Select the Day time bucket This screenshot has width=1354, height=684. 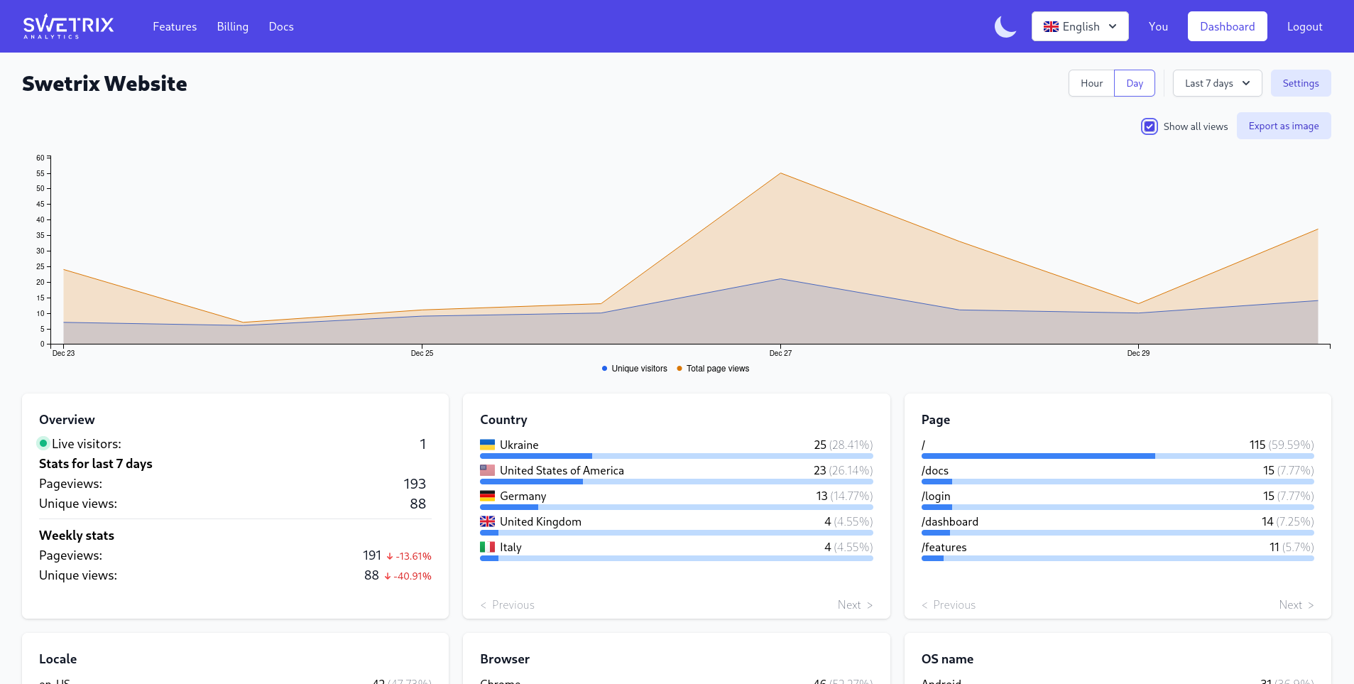[x=1134, y=83]
